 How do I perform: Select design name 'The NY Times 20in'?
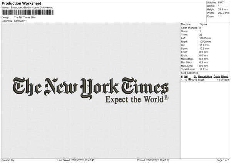click(x=25, y=17)
